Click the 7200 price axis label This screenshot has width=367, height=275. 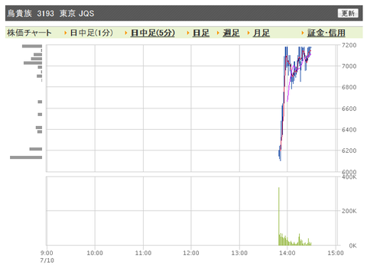pos(349,45)
